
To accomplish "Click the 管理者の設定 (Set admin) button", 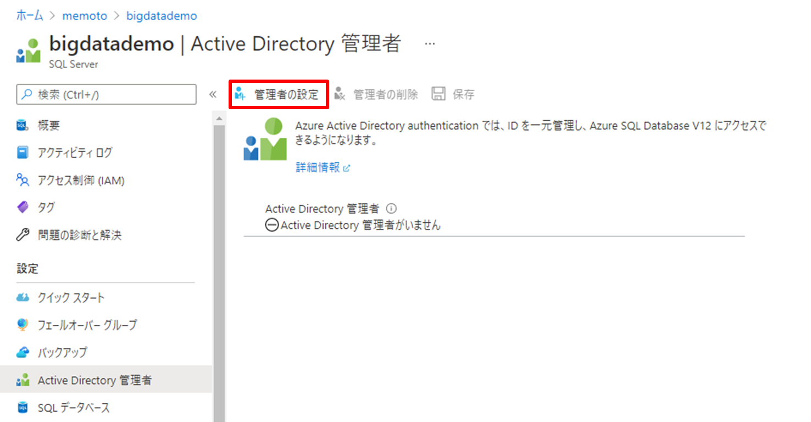I will click(279, 94).
